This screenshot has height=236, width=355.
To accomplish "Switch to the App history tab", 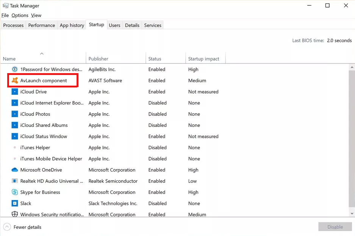I will [72, 25].
